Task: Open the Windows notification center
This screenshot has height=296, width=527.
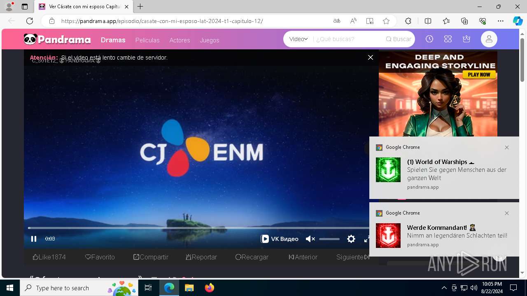Action: 513,288
